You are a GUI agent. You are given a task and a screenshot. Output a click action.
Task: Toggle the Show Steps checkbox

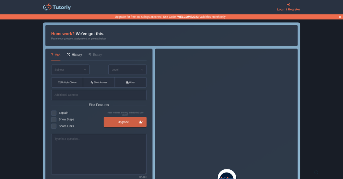click(54, 120)
